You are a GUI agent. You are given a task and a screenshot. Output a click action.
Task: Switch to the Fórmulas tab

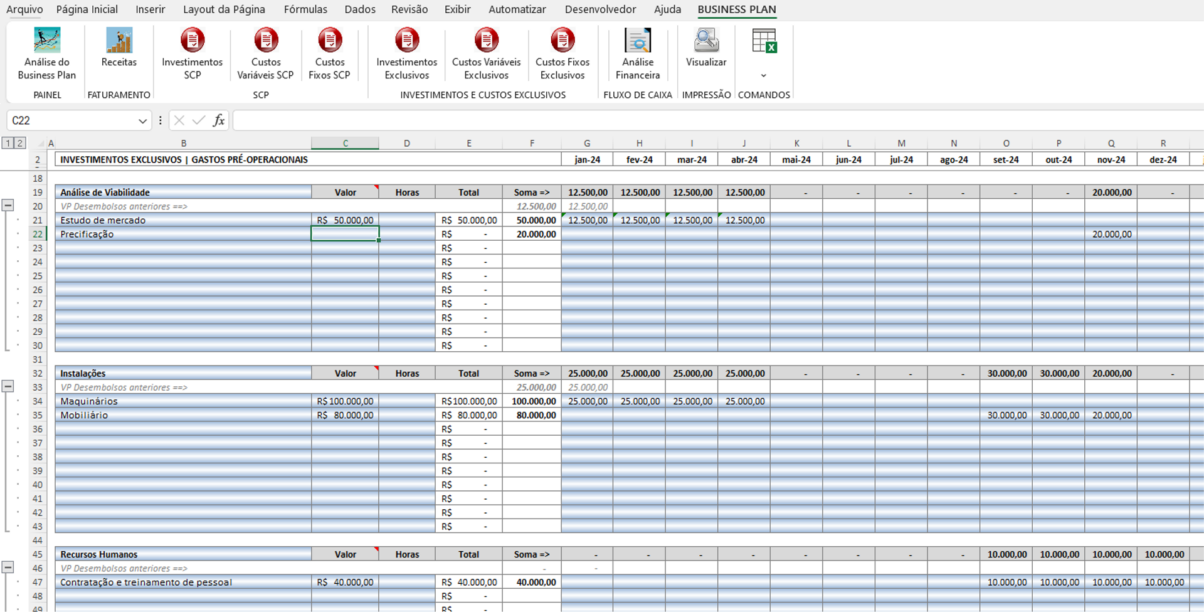(305, 9)
